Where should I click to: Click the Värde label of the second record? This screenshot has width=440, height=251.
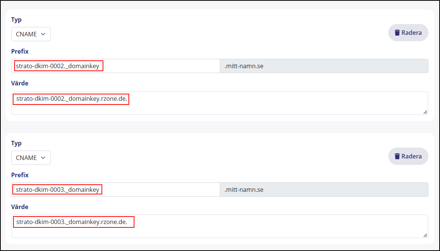tap(20, 207)
